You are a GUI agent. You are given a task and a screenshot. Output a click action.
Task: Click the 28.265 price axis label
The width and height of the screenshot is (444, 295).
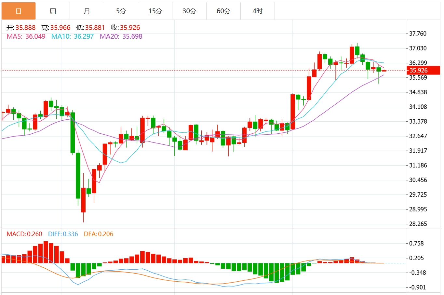[x=418, y=224]
